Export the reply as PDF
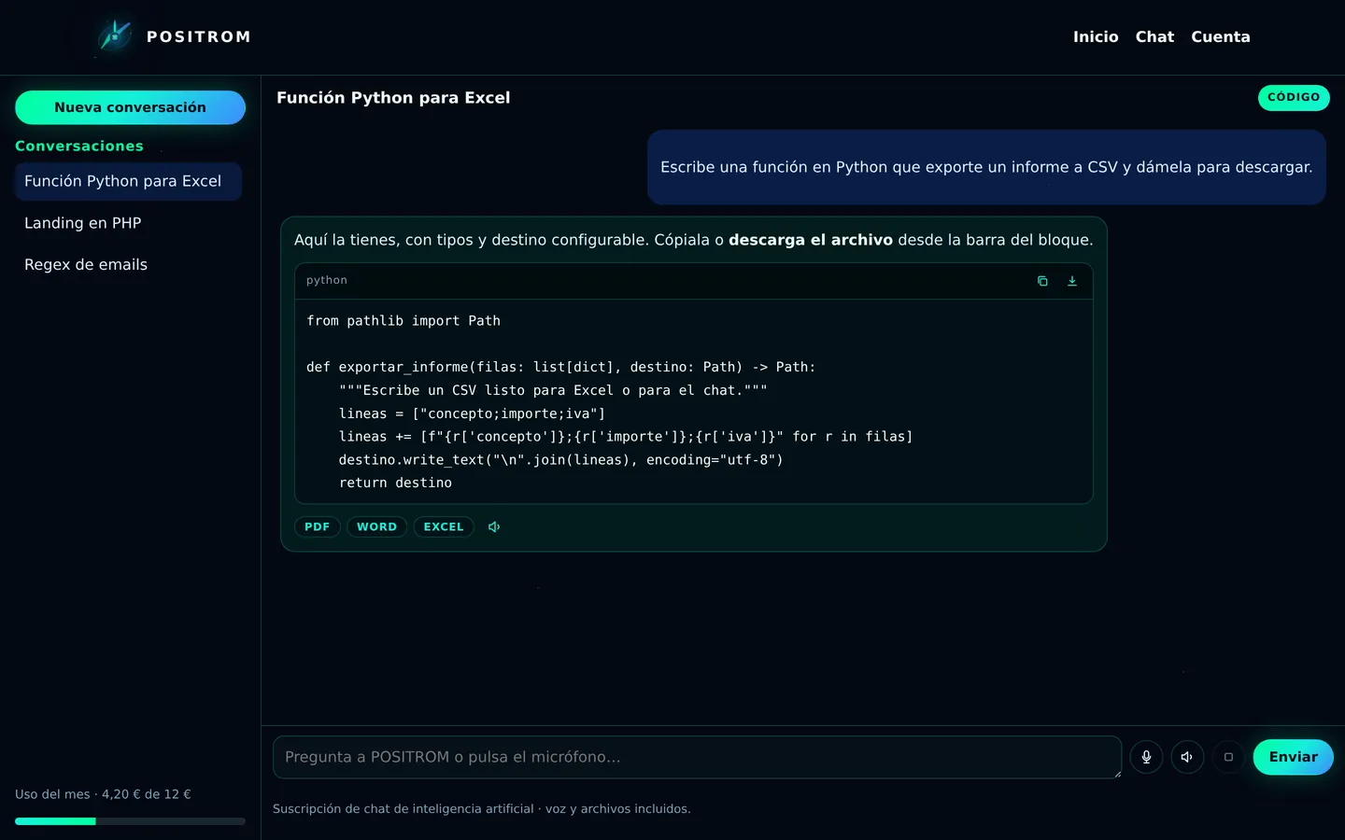 pyautogui.click(x=318, y=527)
